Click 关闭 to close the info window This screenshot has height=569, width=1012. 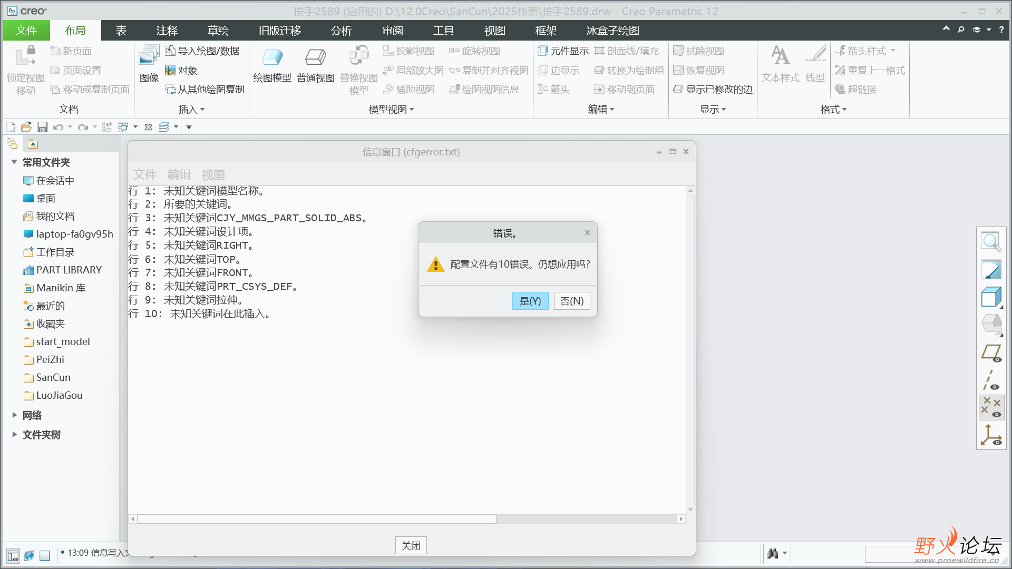(x=411, y=545)
